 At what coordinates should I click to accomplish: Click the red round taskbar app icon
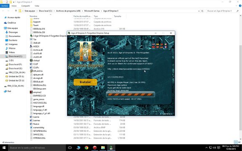coord(95,148)
